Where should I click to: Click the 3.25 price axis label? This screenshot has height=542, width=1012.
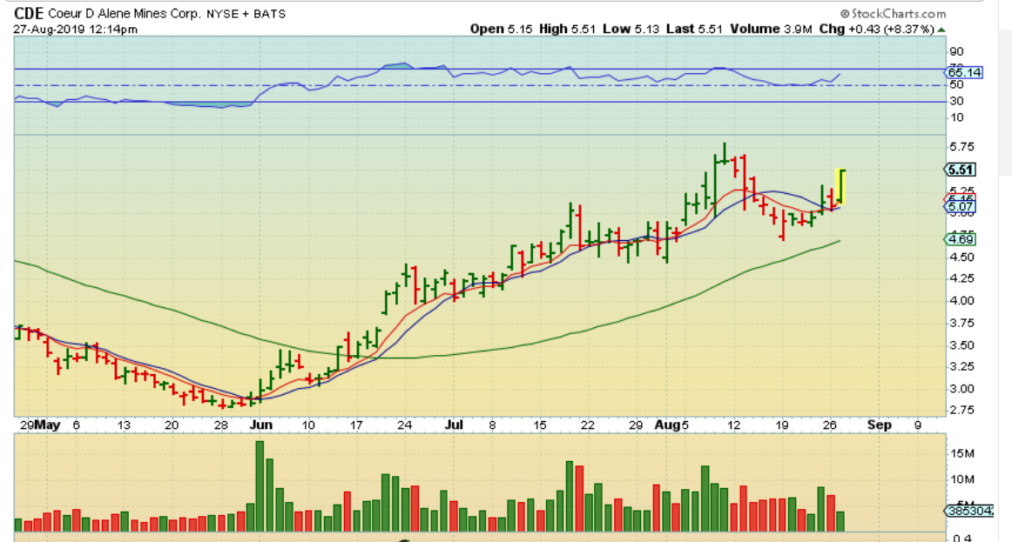(x=961, y=367)
